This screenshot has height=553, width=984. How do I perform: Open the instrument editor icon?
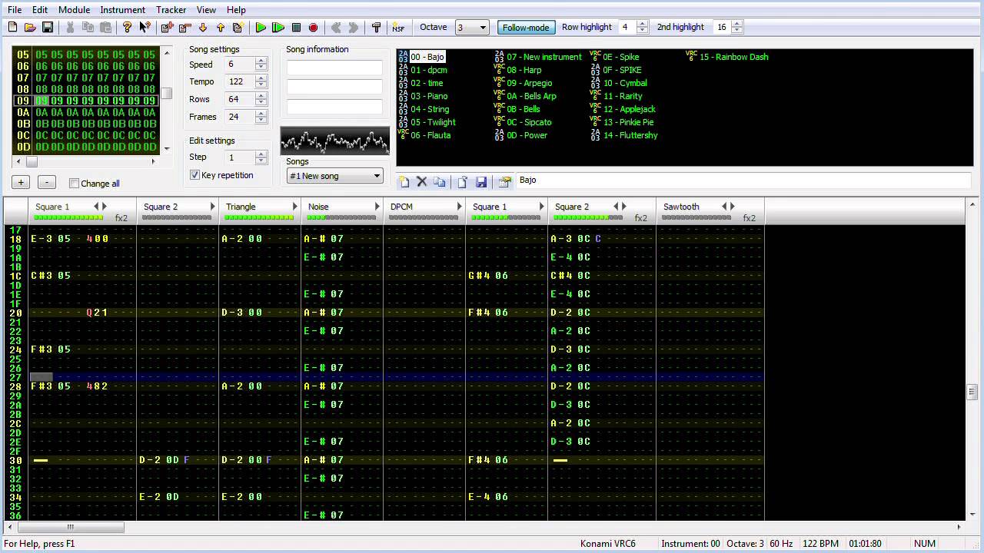[504, 182]
